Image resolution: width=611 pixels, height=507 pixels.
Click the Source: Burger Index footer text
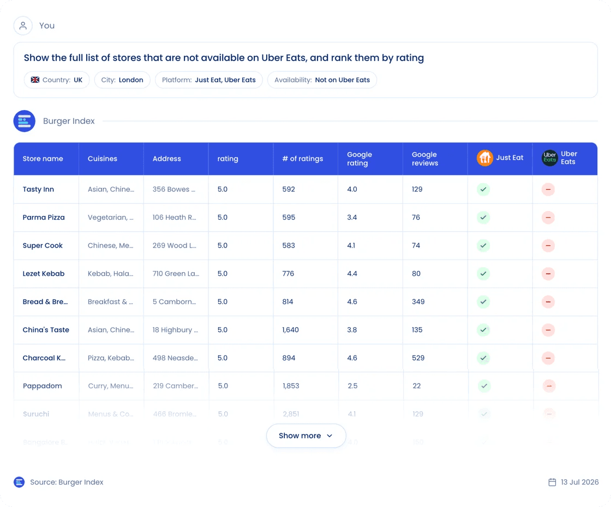[x=67, y=482]
